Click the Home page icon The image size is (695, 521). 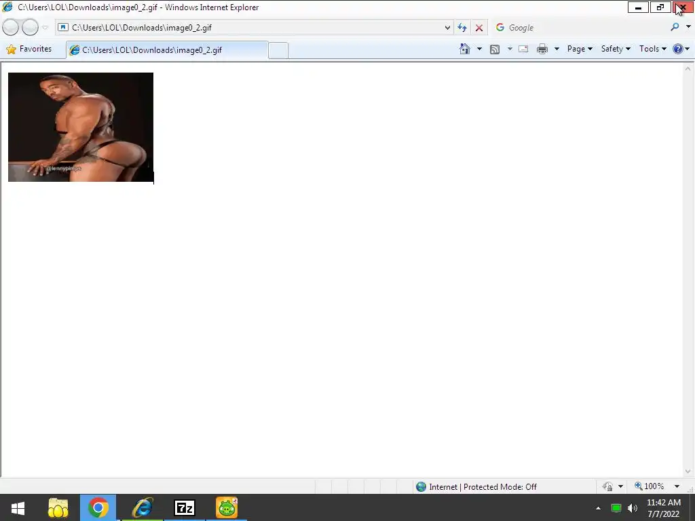[x=464, y=49]
